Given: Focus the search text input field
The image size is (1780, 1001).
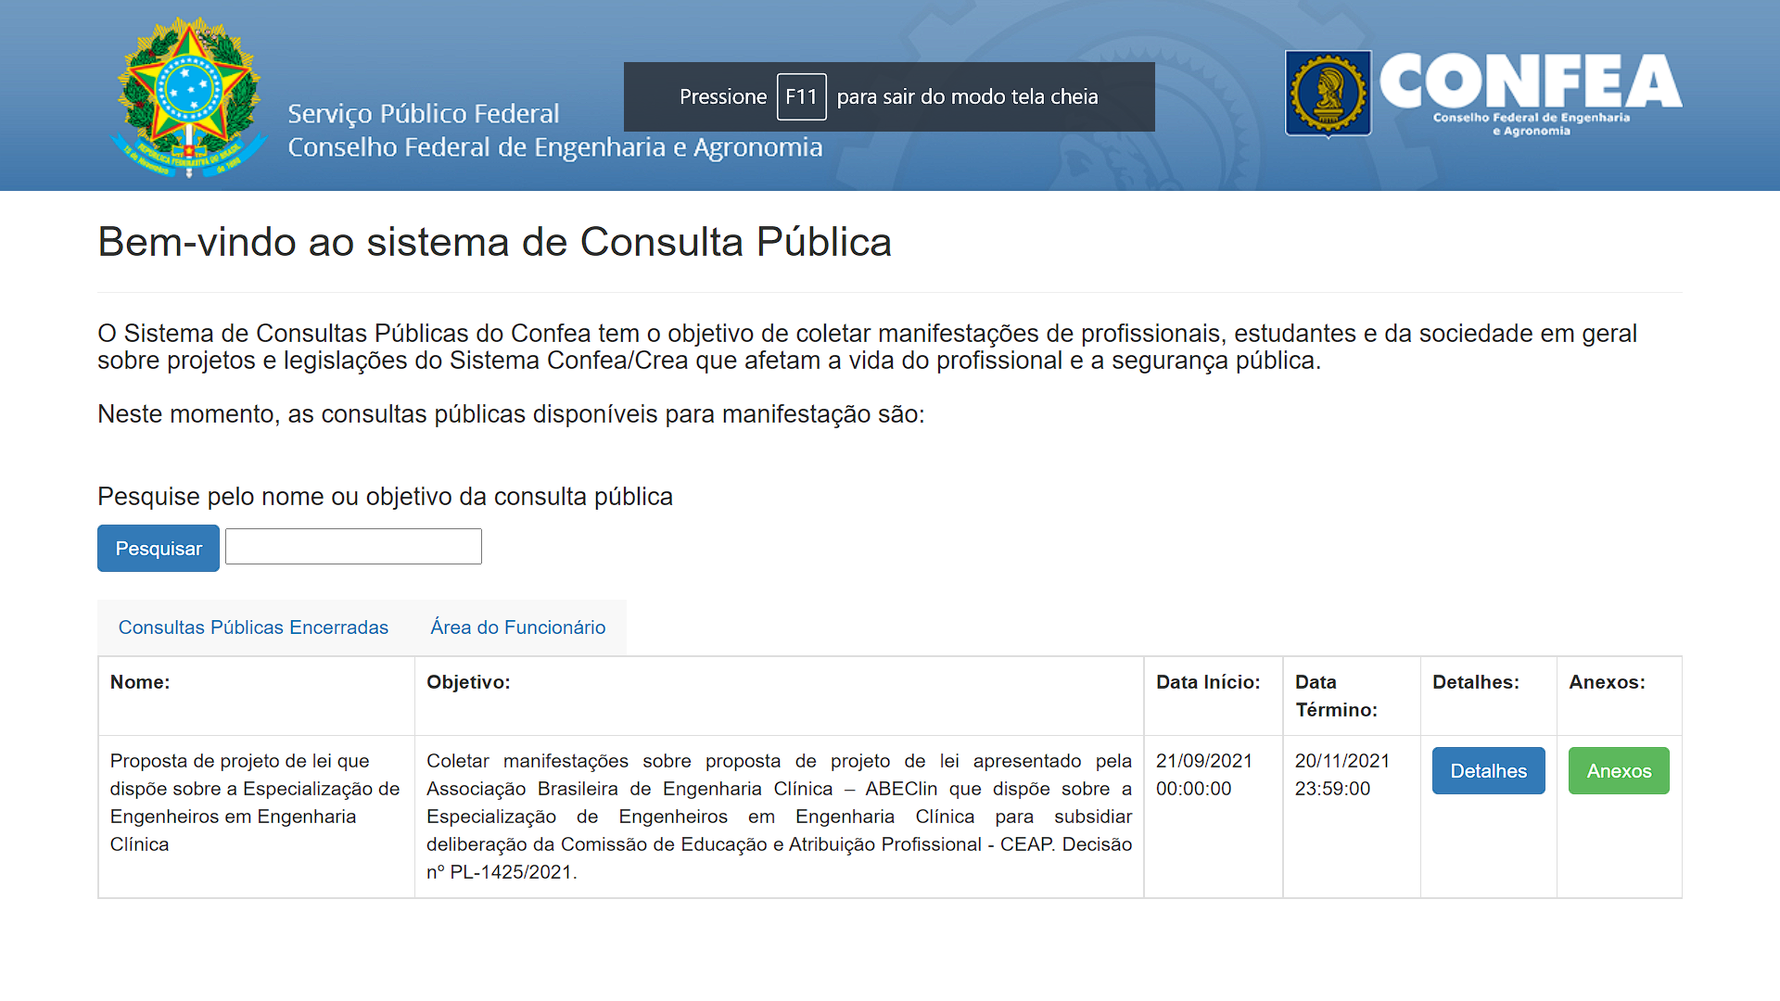Looking at the screenshot, I should [x=353, y=547].
